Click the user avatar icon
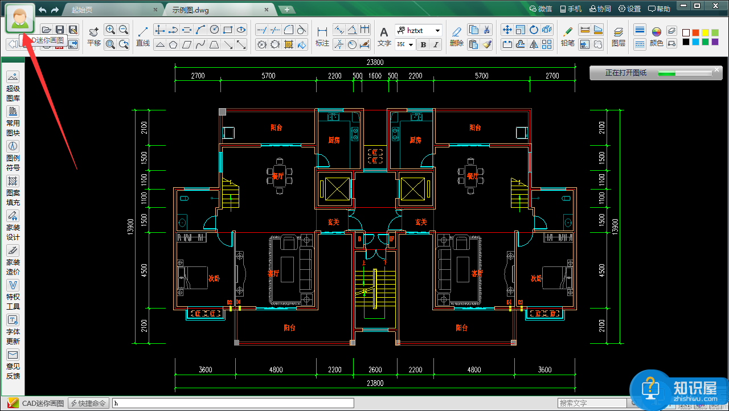This screenshot has height=411, width=729. [x=20, y=18]
